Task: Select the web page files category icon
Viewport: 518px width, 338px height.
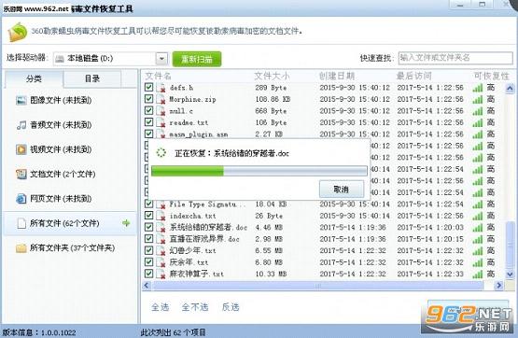Action: (21, 199)
